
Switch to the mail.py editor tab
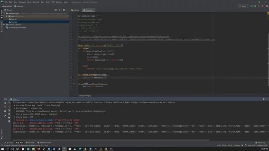(75, 10)
